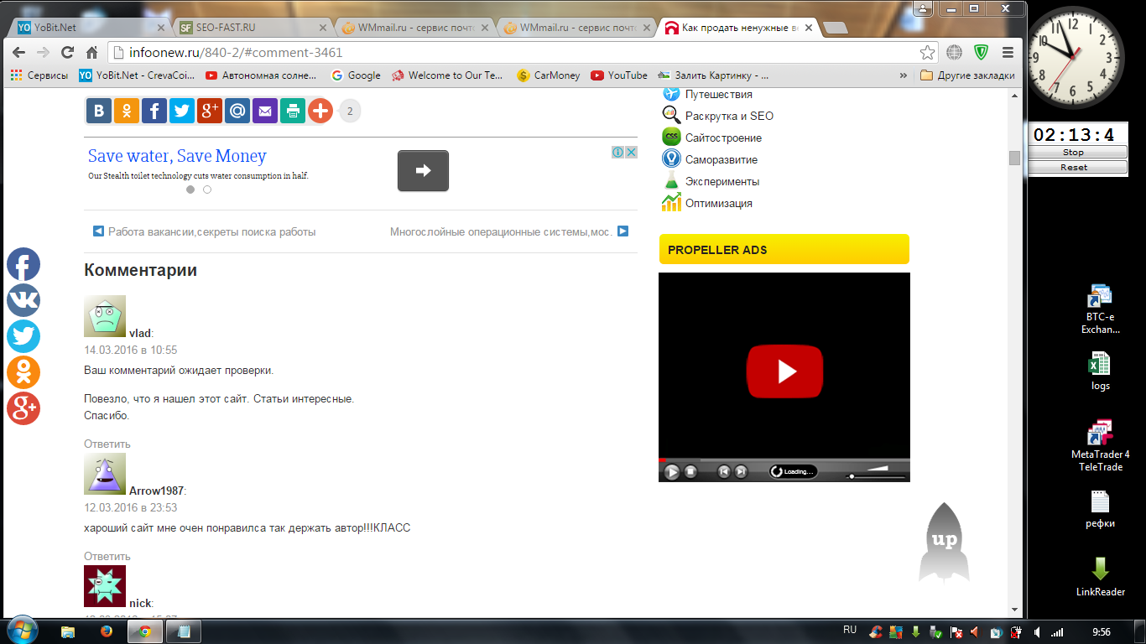Share via the square VK icon
The height and width of the screenshot is (644, 1146).
coord(99,111)
